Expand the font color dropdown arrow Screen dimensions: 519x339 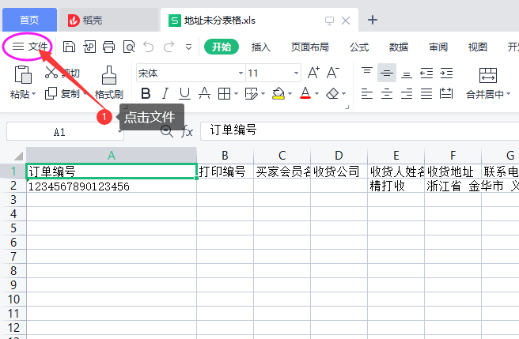point(316,94)
